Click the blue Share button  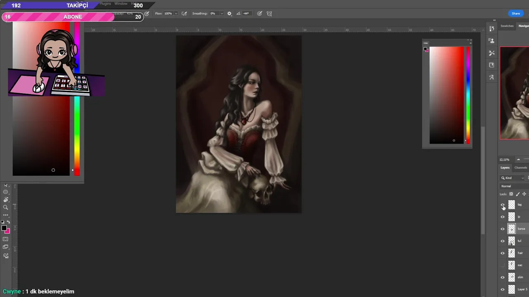click(x=516, y=14)
